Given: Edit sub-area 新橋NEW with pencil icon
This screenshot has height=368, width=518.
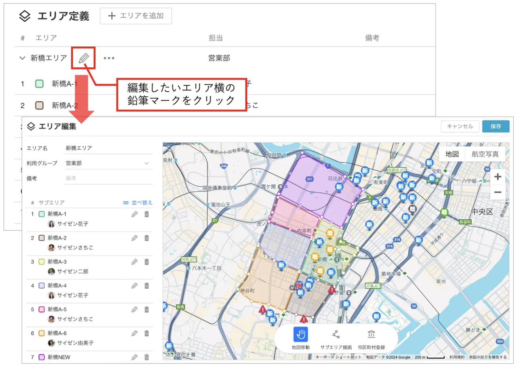Looking at the screenshot, I should pyautogui.click(x=135, y=357).
